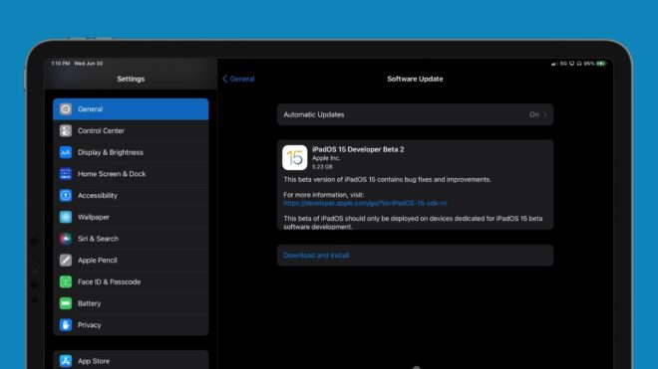Tap the Siri & Search icon
The image size is (658, 369).
coord(66,239)
